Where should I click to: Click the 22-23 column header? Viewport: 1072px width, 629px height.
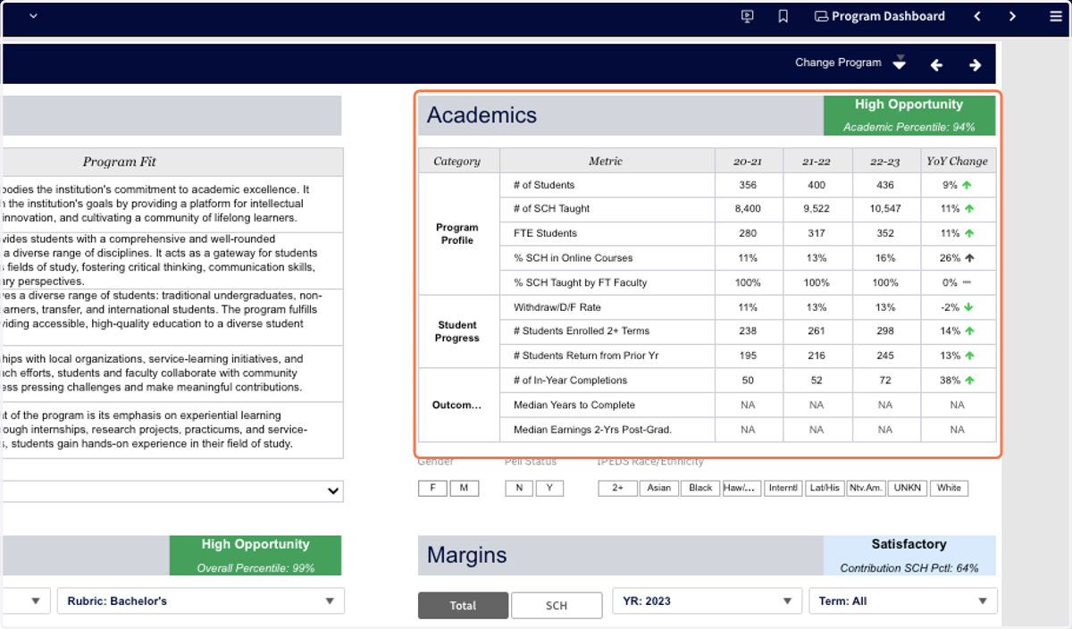pos(885,162)
